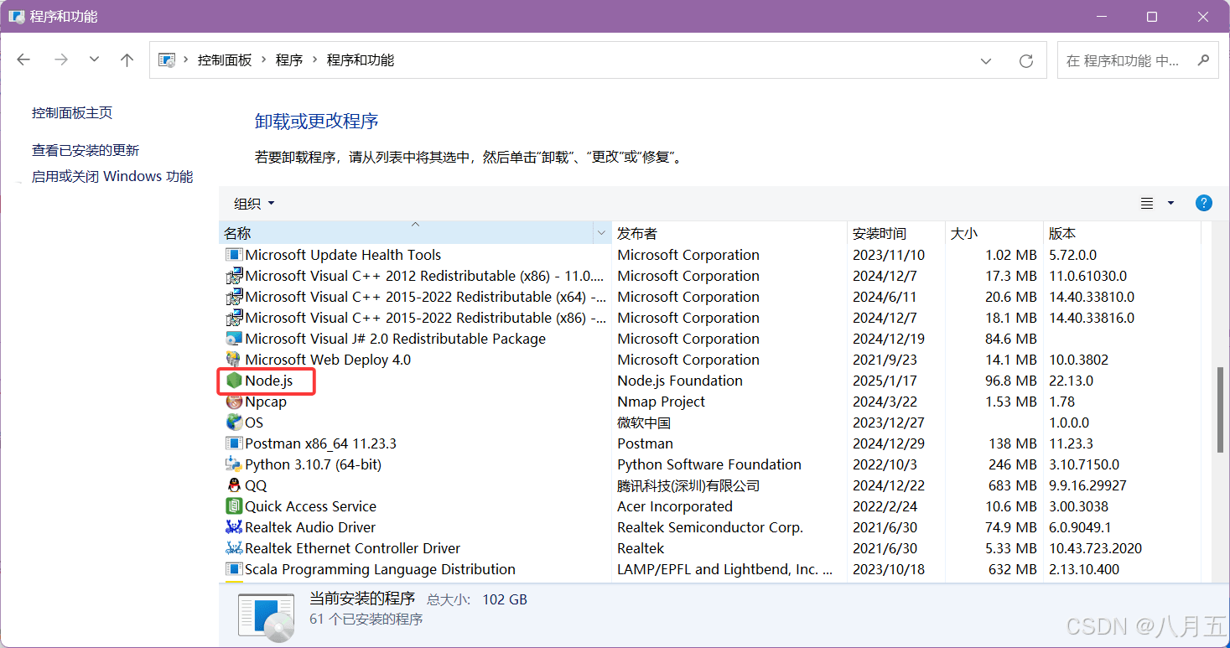Sort by the 安装时间 column header
The height and width of the screenshot is (648, 1230).
[896, 233]
